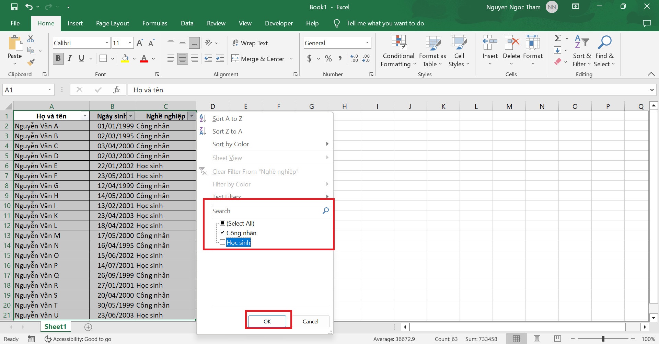This screenshot has width=659, height=344.
Task: Add a new sheet
Action: coord(88,327)
